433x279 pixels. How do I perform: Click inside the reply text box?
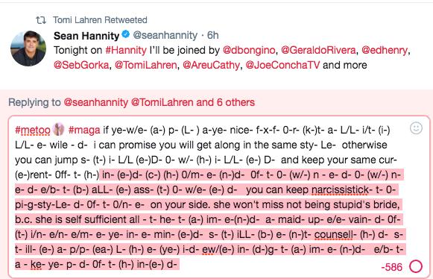(219, 197)
